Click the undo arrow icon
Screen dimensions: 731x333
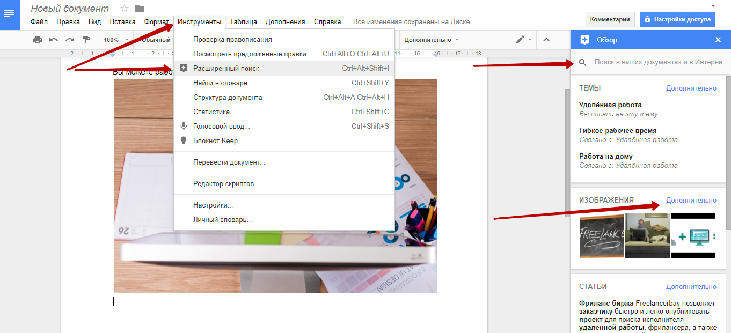click(x=54, y=40)
